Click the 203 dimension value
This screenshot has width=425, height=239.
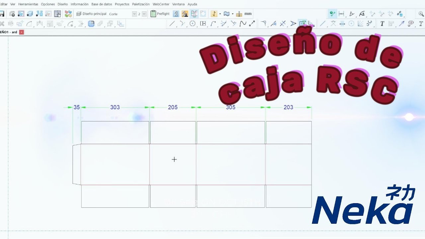tap(288, 107)
